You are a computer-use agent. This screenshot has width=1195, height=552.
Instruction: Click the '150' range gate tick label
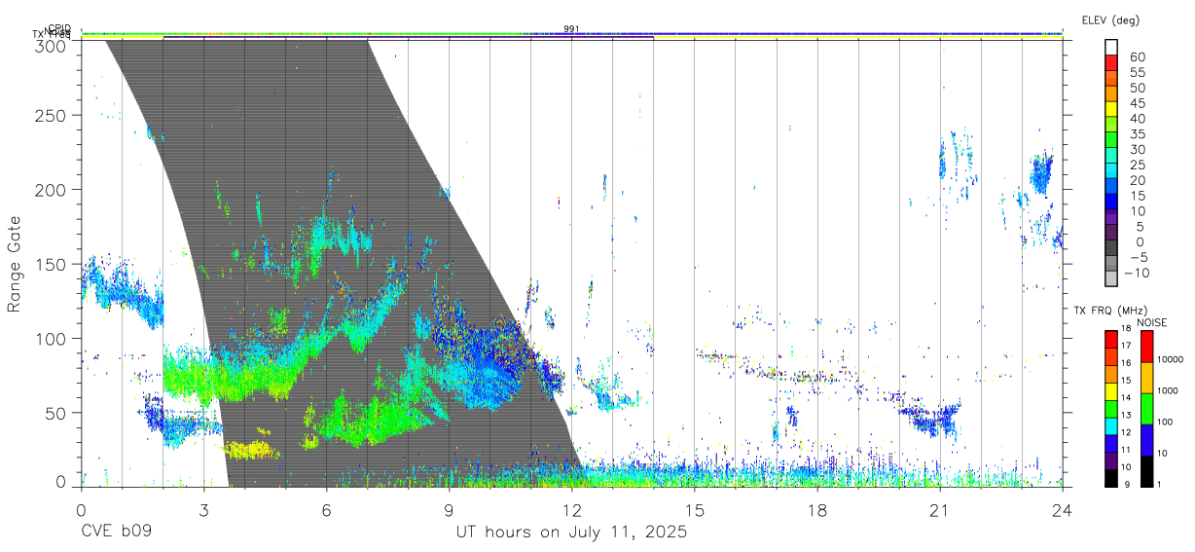51,264
